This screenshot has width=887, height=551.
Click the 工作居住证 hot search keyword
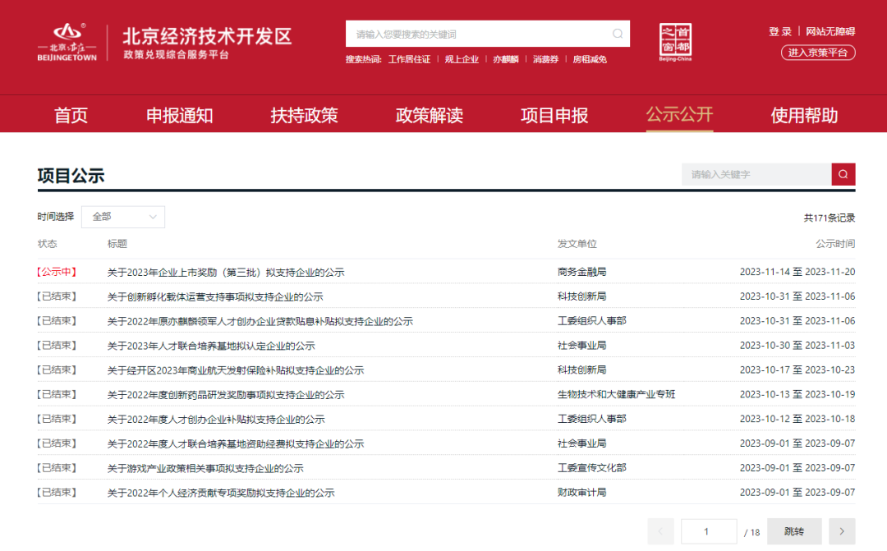click(409, 59)
